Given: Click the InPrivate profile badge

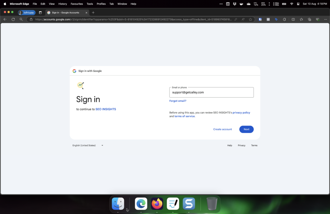Looking at the screenshot, I should coord(27,13).
